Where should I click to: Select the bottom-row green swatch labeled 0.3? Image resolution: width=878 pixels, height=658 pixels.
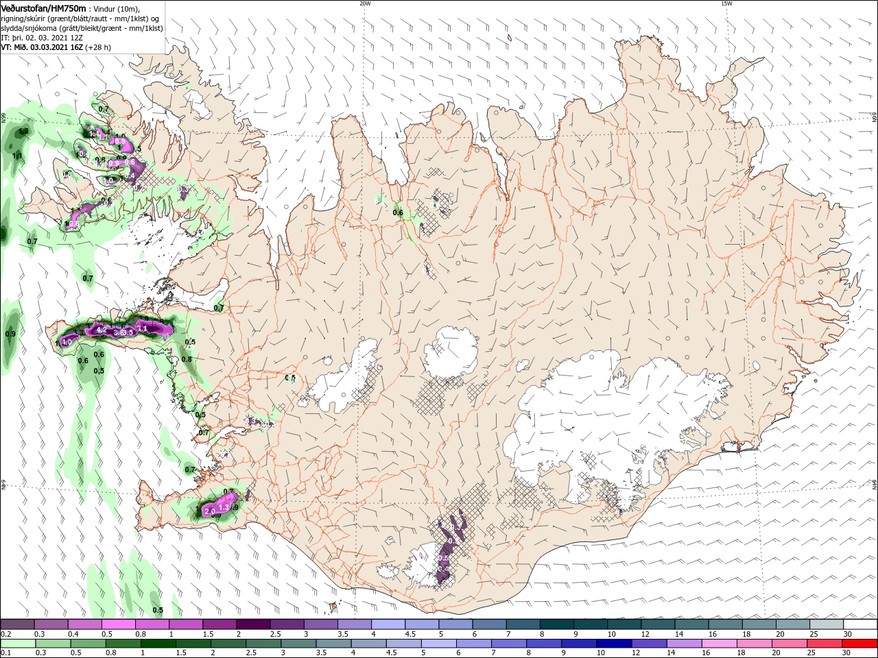click(51, 644)
